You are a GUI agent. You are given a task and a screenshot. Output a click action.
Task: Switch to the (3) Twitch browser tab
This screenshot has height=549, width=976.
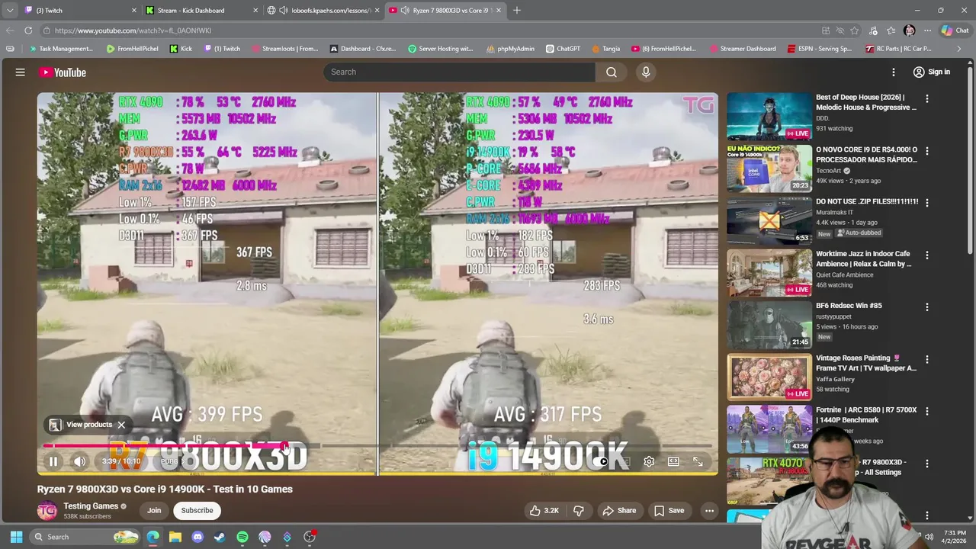point(80,11)
